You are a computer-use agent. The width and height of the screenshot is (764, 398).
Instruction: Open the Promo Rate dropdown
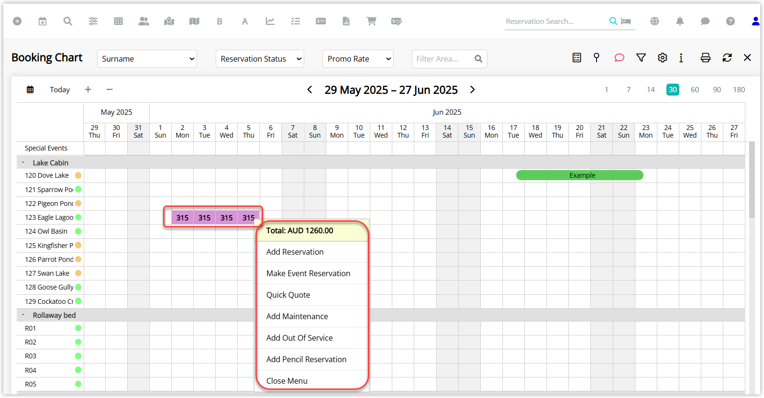pos(358,59)
